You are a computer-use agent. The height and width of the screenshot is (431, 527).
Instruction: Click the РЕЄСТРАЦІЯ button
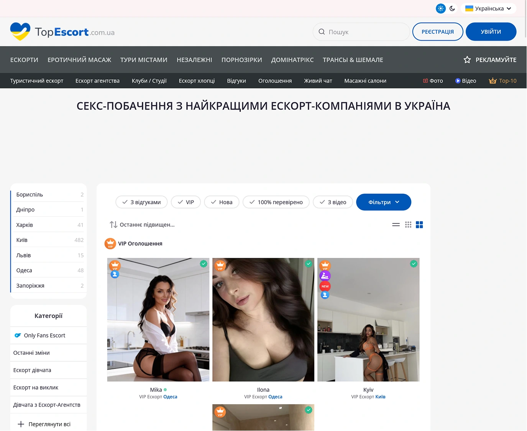click(x=438, y=32)
